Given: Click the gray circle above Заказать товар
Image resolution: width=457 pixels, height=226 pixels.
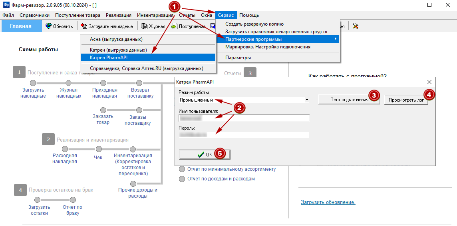Looking at the screenshot, I should click(x=103, y=110).
